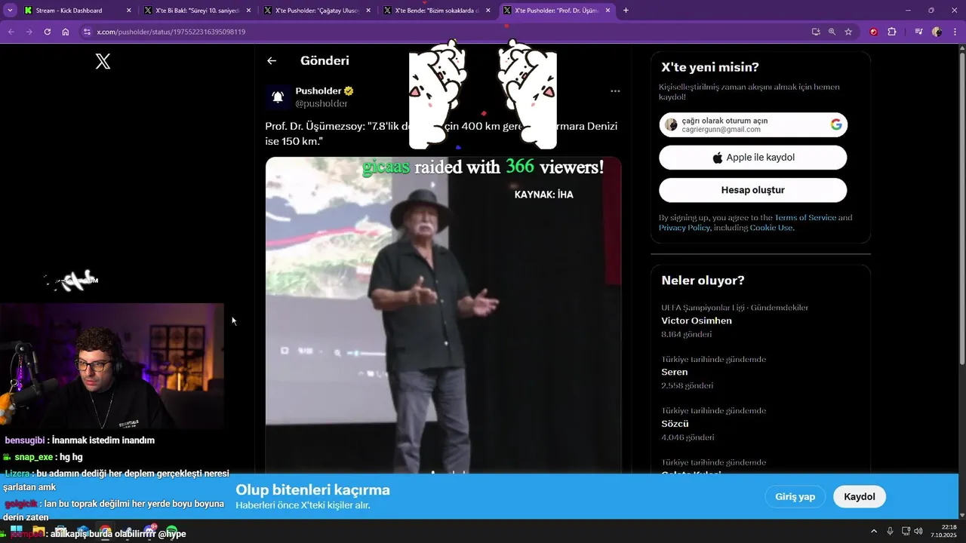Bookmark this page with the star
966x543 pixels.
click(848, 32)
